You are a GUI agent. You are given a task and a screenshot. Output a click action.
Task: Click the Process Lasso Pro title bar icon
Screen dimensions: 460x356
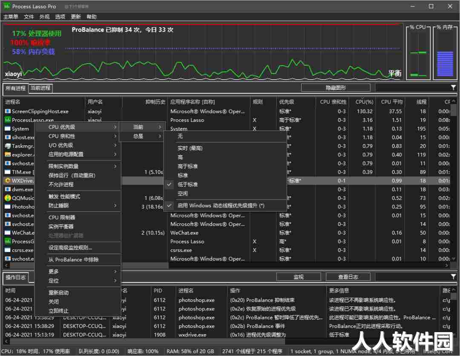[7, 6]
